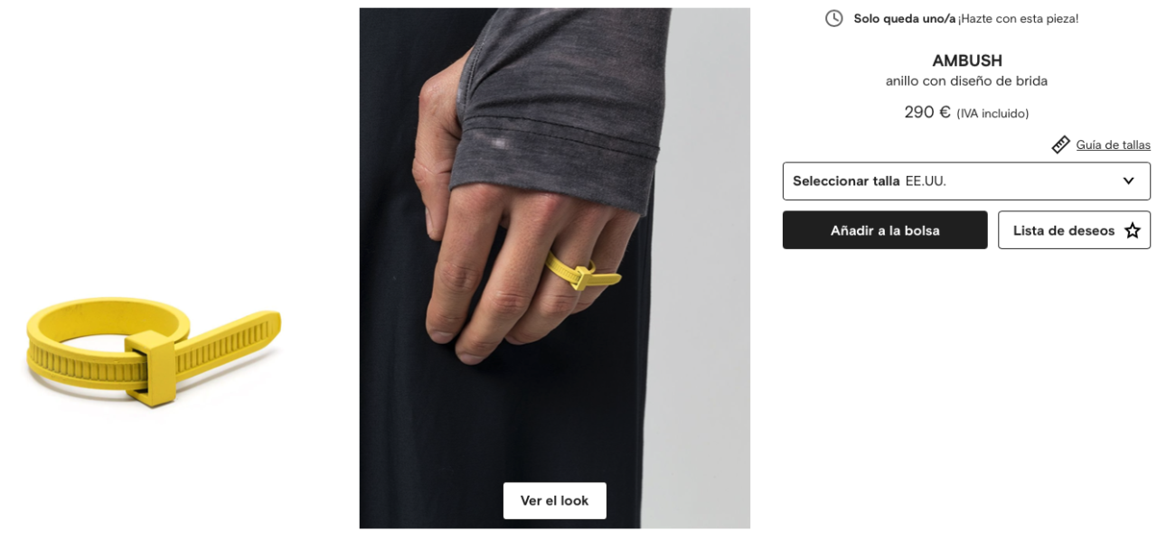Click the Ver el look button
Screen dimensions: 1157x540
point(554,500)
